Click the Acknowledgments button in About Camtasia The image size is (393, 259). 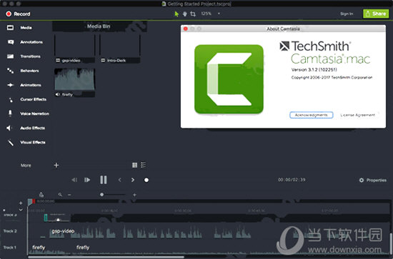312,115
